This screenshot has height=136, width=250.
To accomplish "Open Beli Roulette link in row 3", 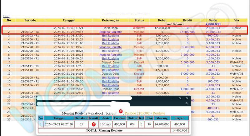I will point(111,35).
